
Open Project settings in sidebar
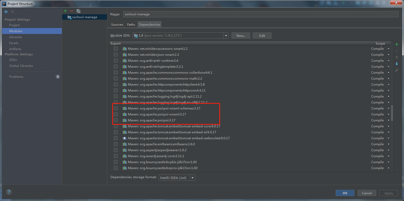[x=14, y=25]
